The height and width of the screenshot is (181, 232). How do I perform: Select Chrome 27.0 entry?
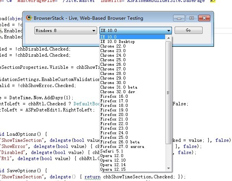[x=132, y=69]
